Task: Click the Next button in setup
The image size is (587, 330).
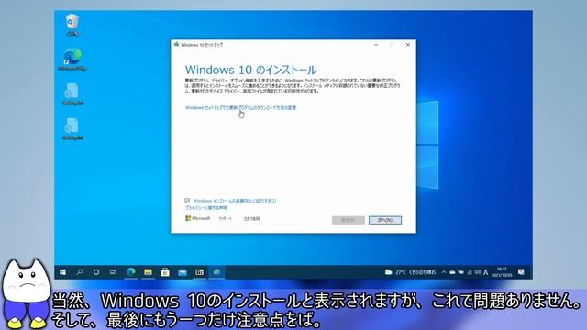Action: [385, 220]
